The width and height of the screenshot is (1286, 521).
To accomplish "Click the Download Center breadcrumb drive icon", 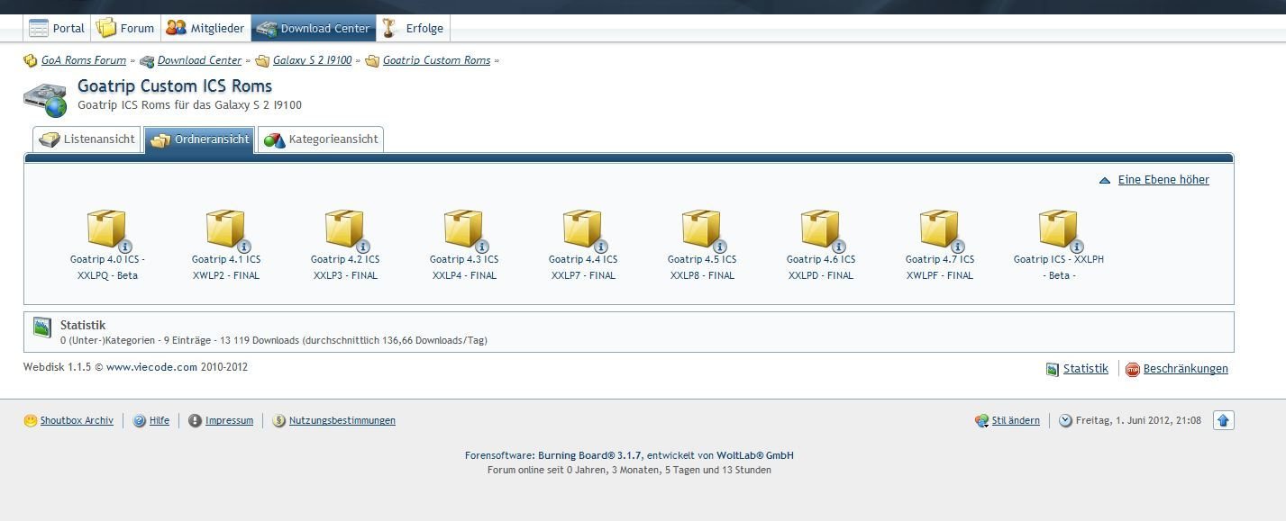I will [147, 61].
